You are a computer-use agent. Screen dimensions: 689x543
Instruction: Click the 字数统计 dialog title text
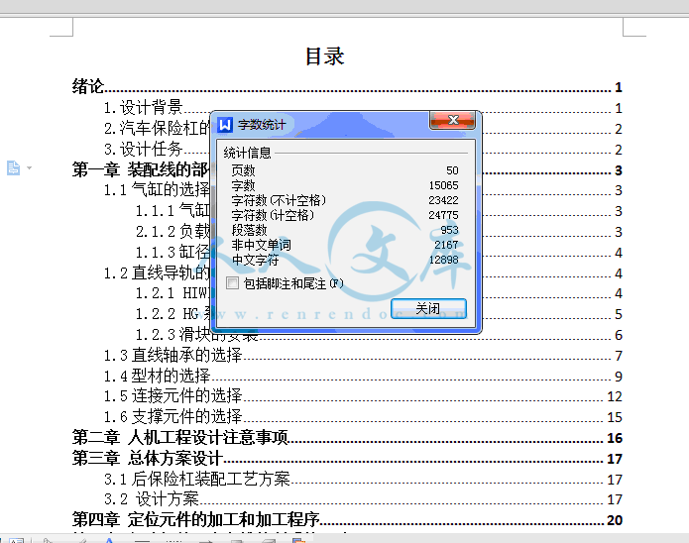pyautogui.click(x=262, y=125)
